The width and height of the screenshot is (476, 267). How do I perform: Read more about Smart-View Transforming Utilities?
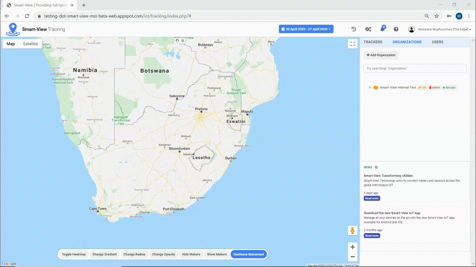click(372, 198)
